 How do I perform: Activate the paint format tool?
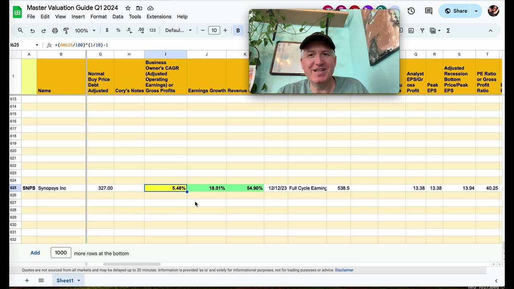click(66, 31)
